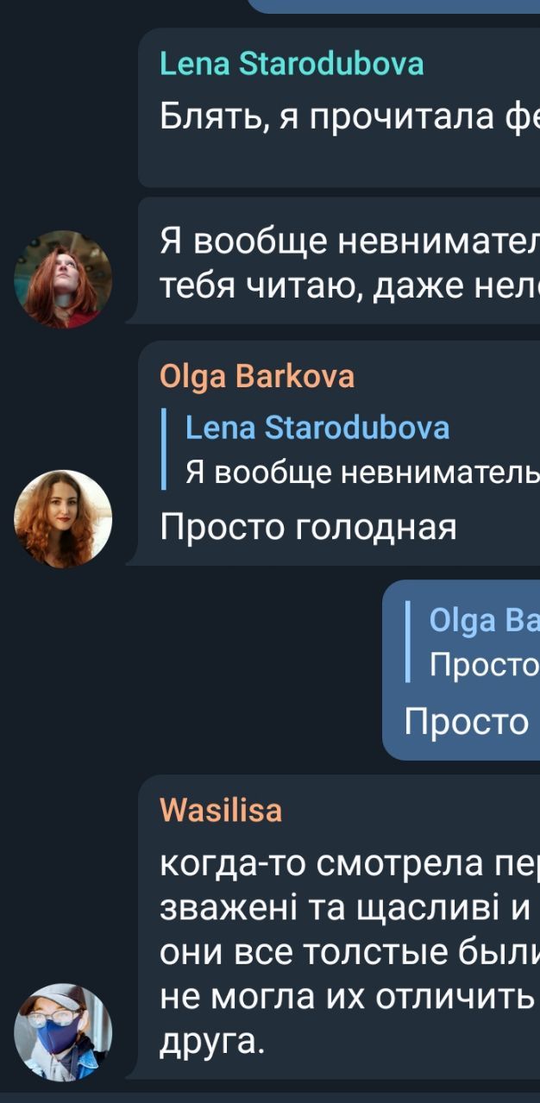The height and width of the screenshot is (1103, 540).
Task: Click the line 'зважені та щасливі и'
Action: coord(344,908)
